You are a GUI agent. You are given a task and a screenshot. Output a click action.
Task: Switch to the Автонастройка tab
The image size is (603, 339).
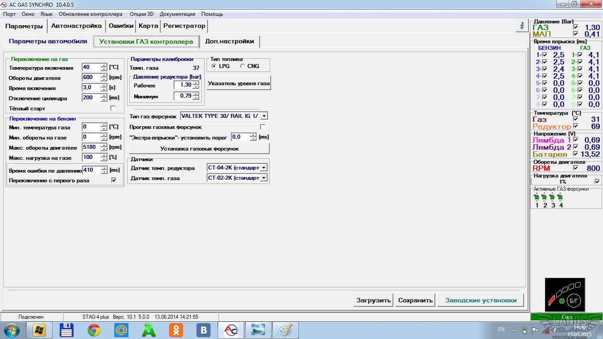[x=77, y=26]
